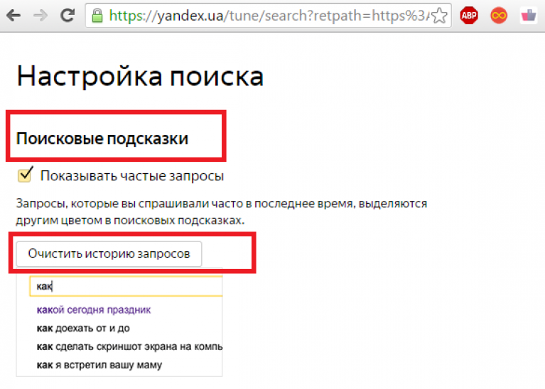This screenshot has height=389, width=545.
Task: Bookmark this page with the star icon
Action: coord(440,16)
